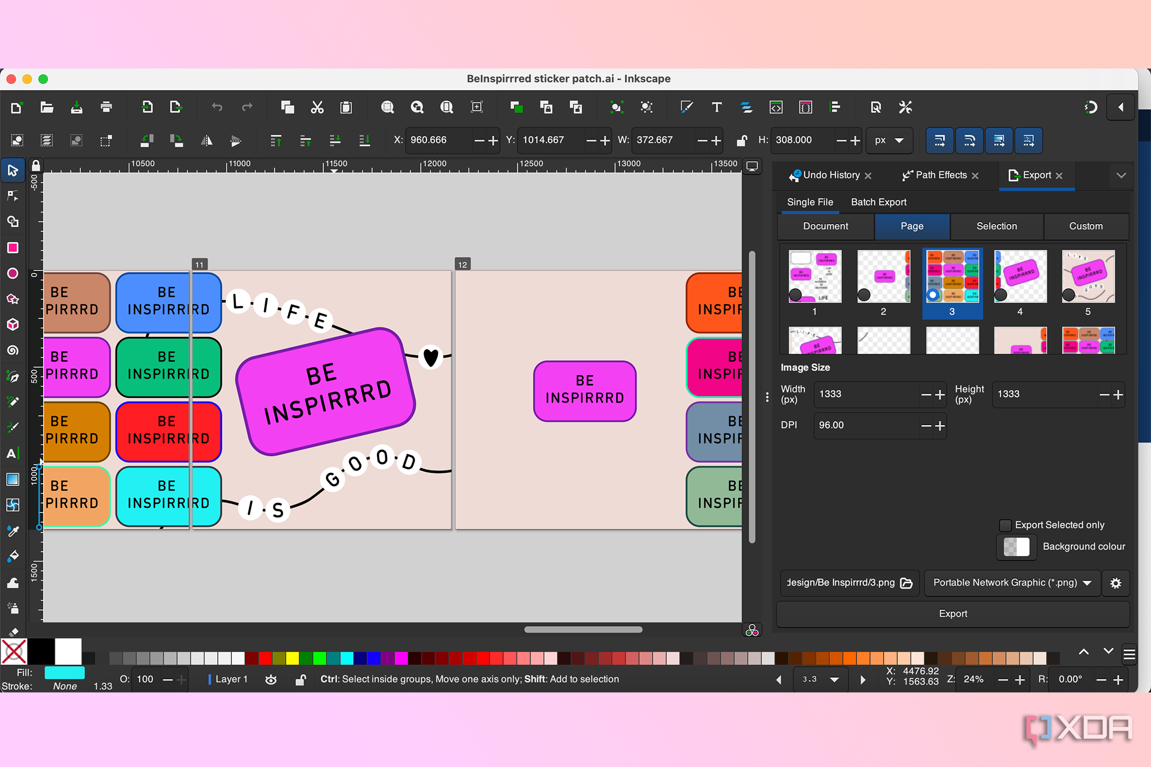The width and height of the screenshot is (1151, 767).
Task: Pick the Dropper tool
Action: 13,530
